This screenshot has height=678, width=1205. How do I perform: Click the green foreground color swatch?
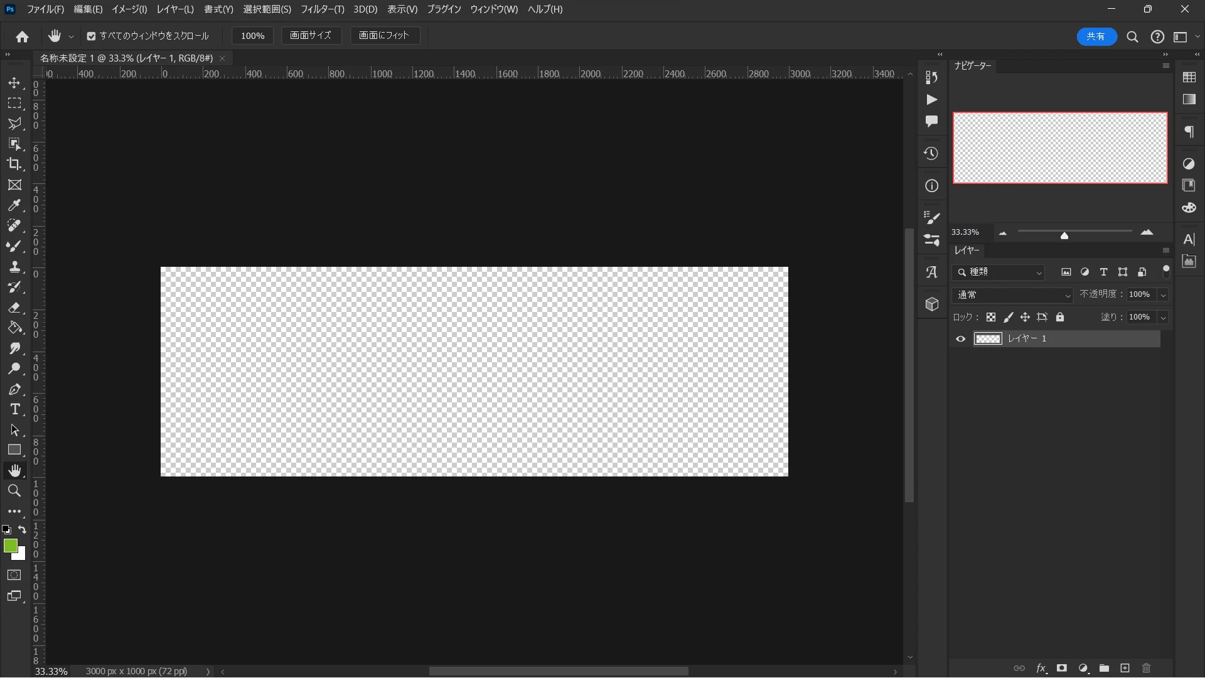click(x=10, y=546)
